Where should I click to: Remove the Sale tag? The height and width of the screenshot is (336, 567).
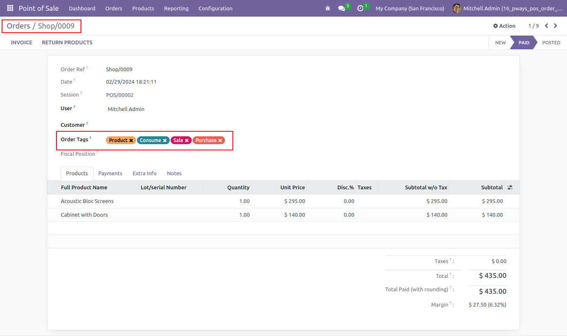pyautogui.click(x=187, y=140)
